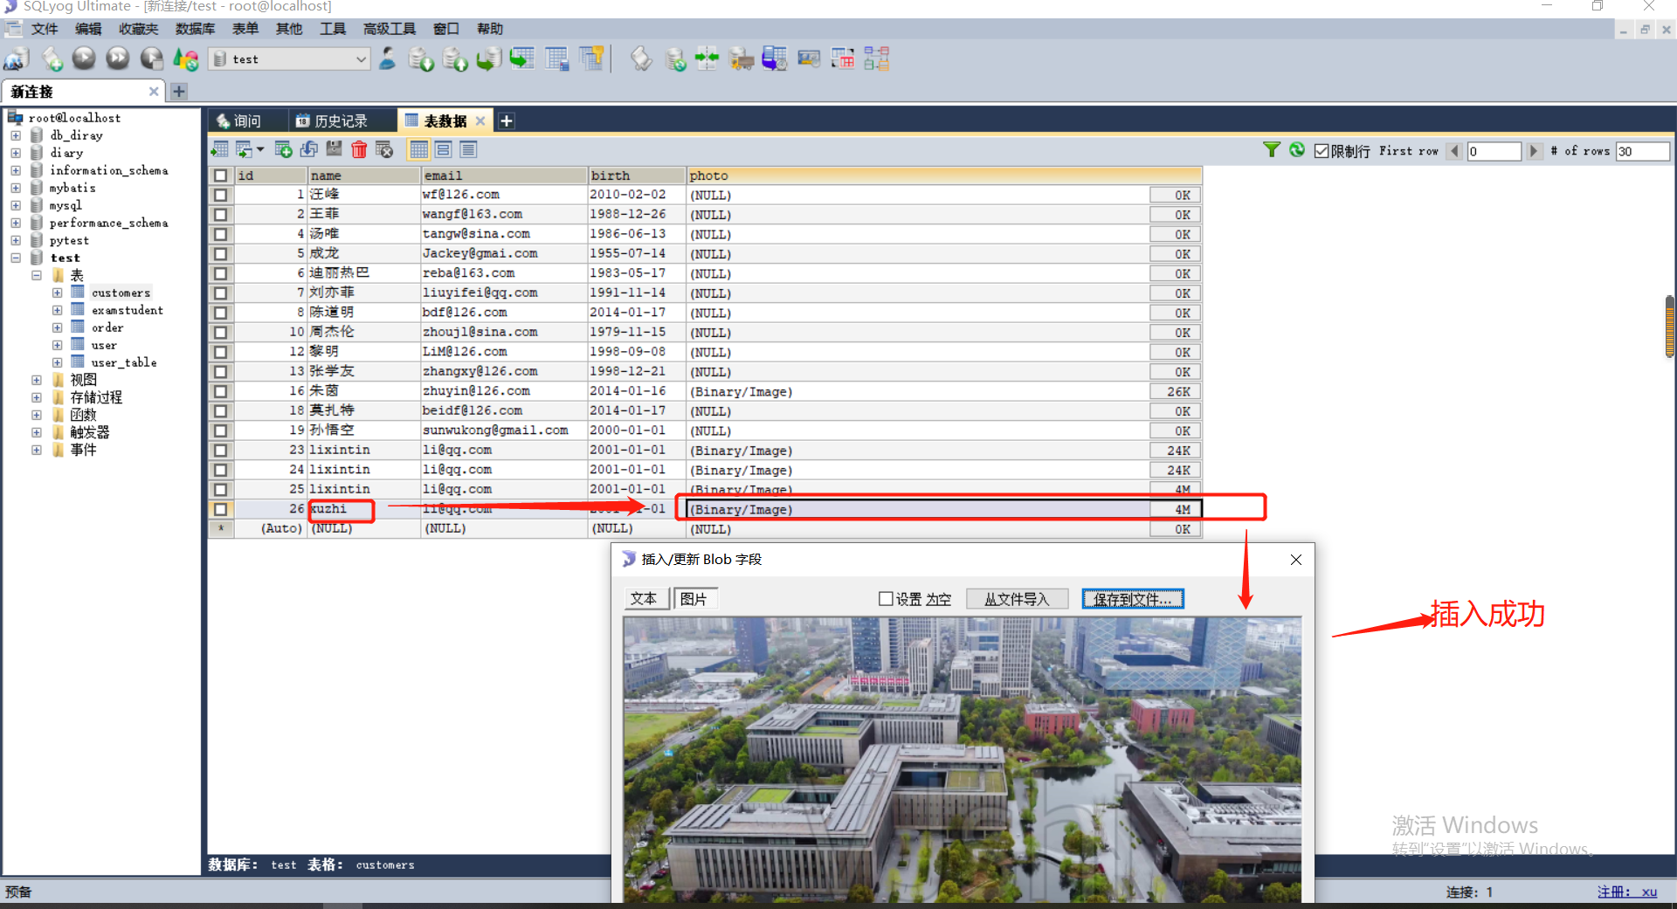The image size is (1677, 909).
Task: Click the next page arrow beside First row
Action: (x=1533, y=151)
